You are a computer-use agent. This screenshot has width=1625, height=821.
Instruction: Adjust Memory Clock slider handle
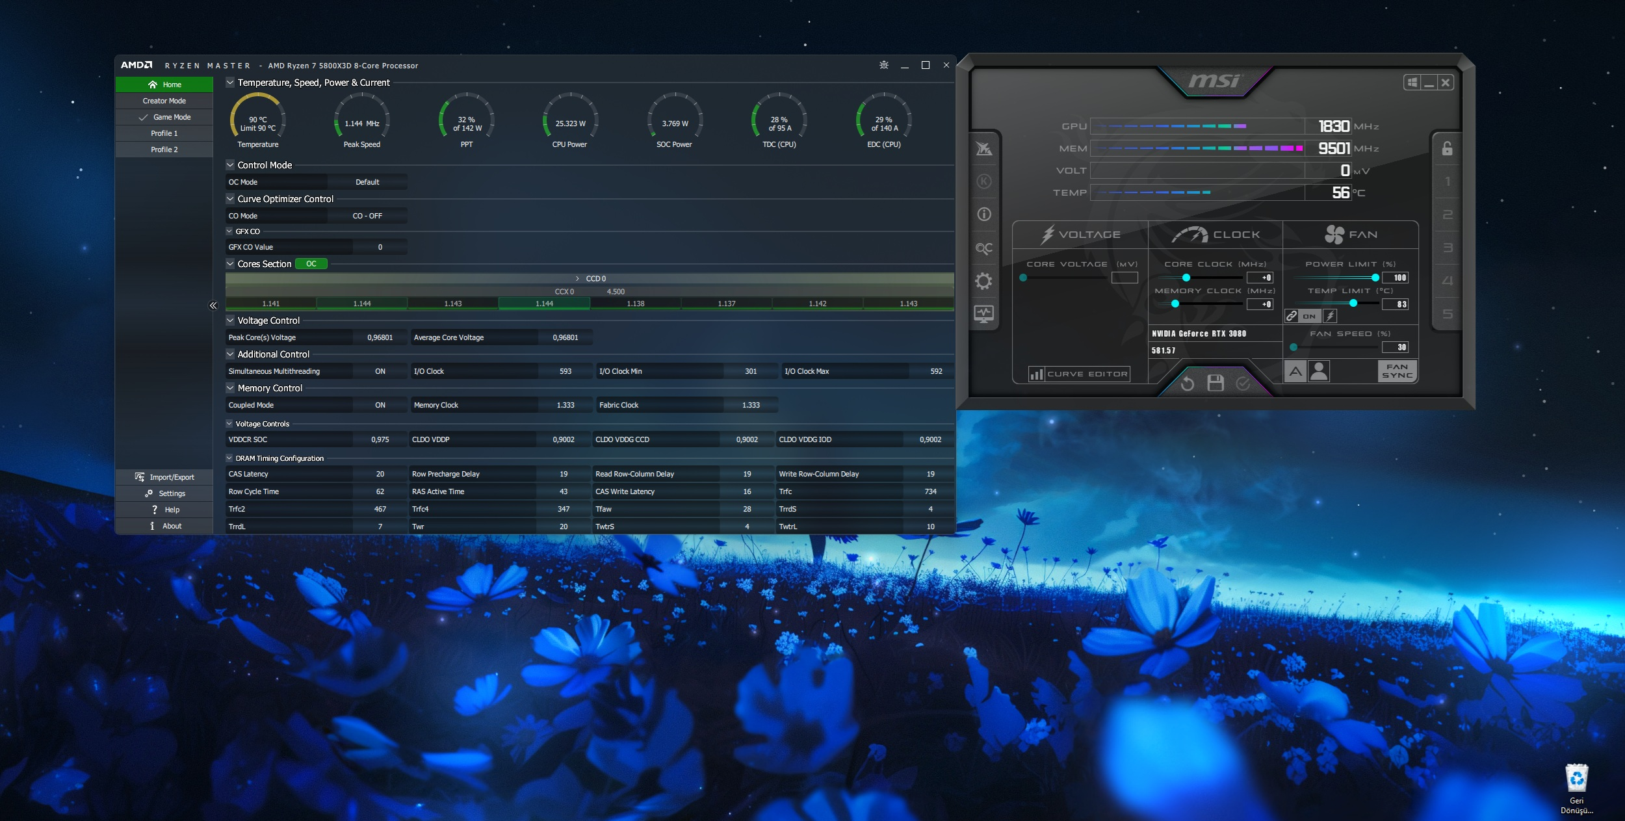[x=1175, y=304]
